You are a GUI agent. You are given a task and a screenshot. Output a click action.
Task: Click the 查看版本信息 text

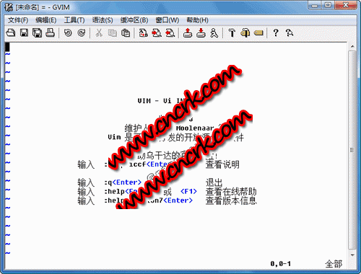231,200
